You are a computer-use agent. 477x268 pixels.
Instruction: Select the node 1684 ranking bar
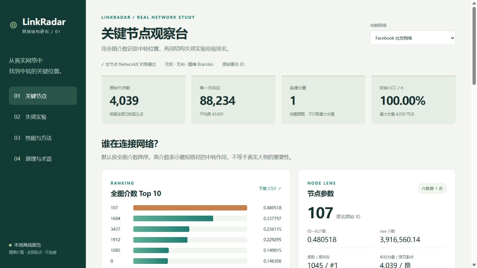[173, 218]
